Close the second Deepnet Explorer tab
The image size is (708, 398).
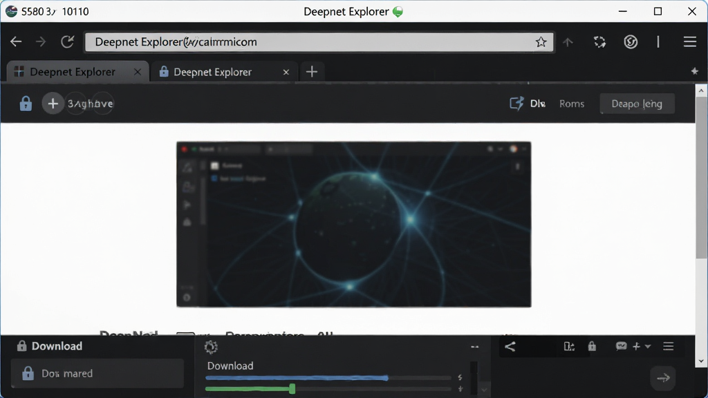(x=286, y=72)
